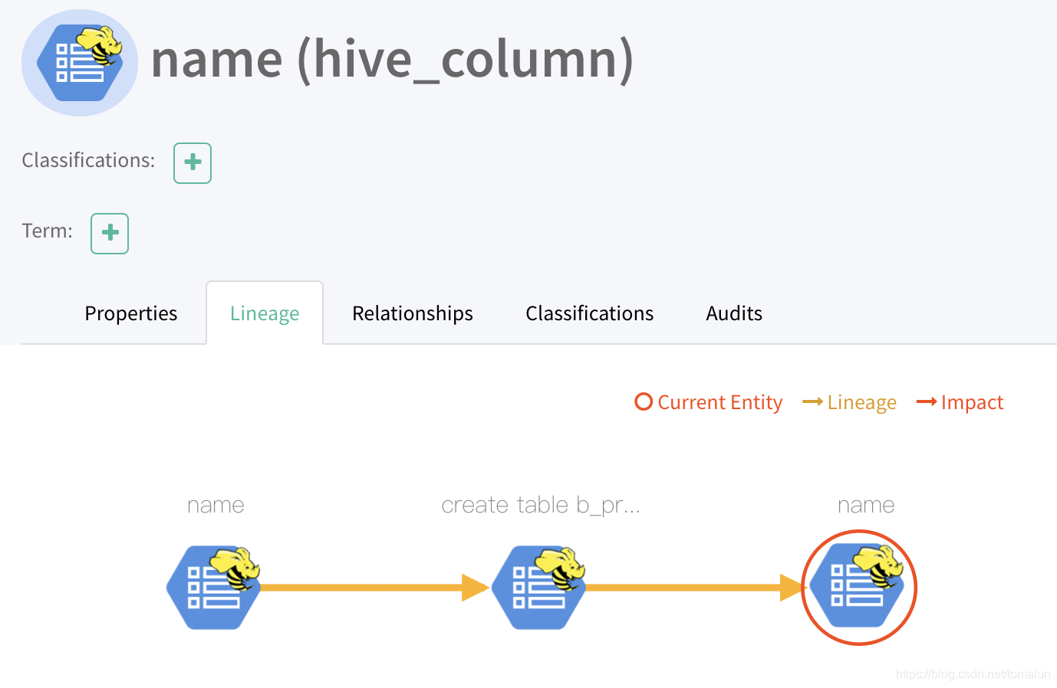Click the hive_column entity icon in header

80,63
